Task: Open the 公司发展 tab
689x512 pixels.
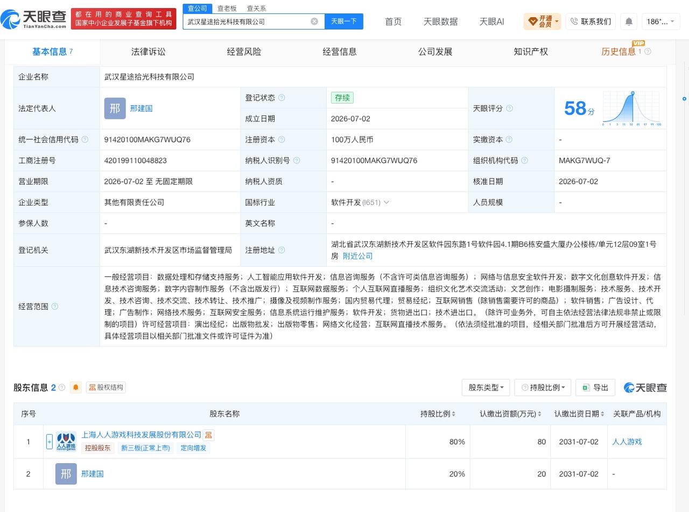Action: tap(435, 52)
